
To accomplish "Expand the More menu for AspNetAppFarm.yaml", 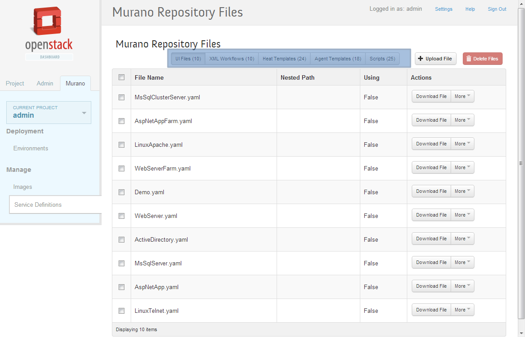I will pos(462,120).
